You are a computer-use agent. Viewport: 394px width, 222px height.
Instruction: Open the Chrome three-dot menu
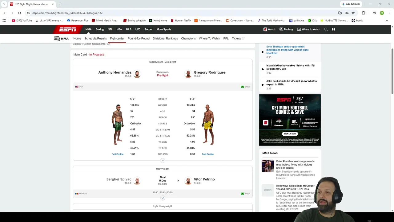coord(389,13)
